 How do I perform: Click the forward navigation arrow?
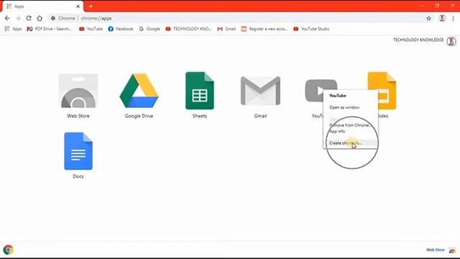[18, 18]
